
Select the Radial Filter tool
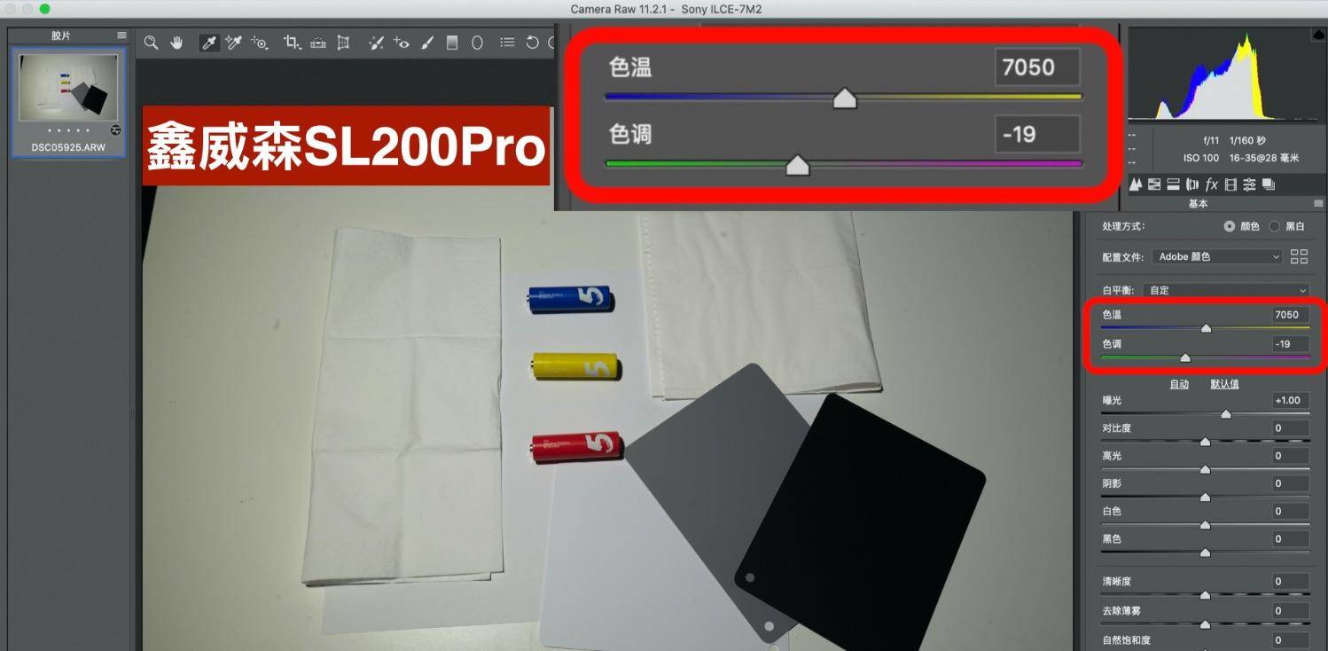coord(477,43)
